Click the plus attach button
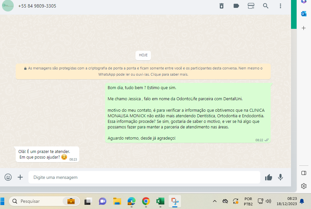 (x=20, y=177)
